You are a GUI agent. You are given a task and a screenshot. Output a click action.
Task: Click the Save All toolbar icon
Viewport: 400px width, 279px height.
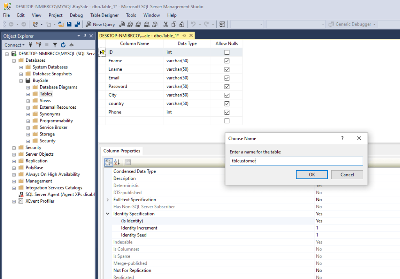77,24
